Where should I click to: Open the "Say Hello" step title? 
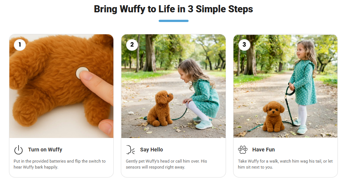(152, 150)
